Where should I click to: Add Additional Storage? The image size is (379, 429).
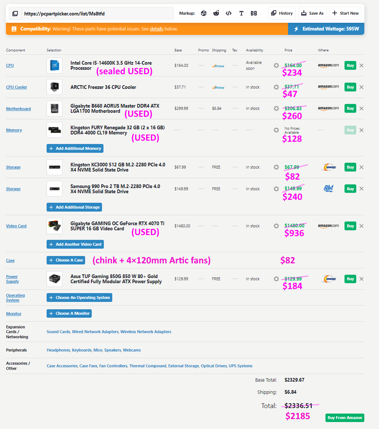point(74,207)
